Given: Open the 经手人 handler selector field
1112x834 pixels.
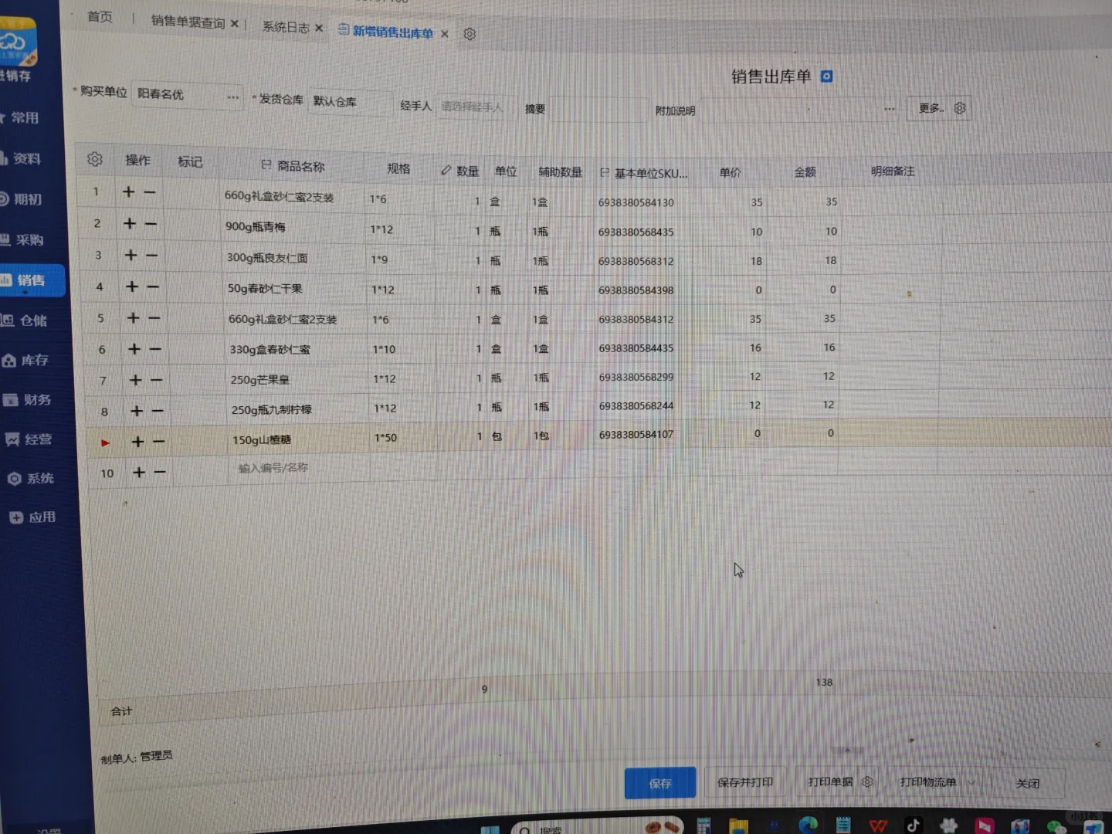Looking at the screenshot, I should (x=473, y=106).
